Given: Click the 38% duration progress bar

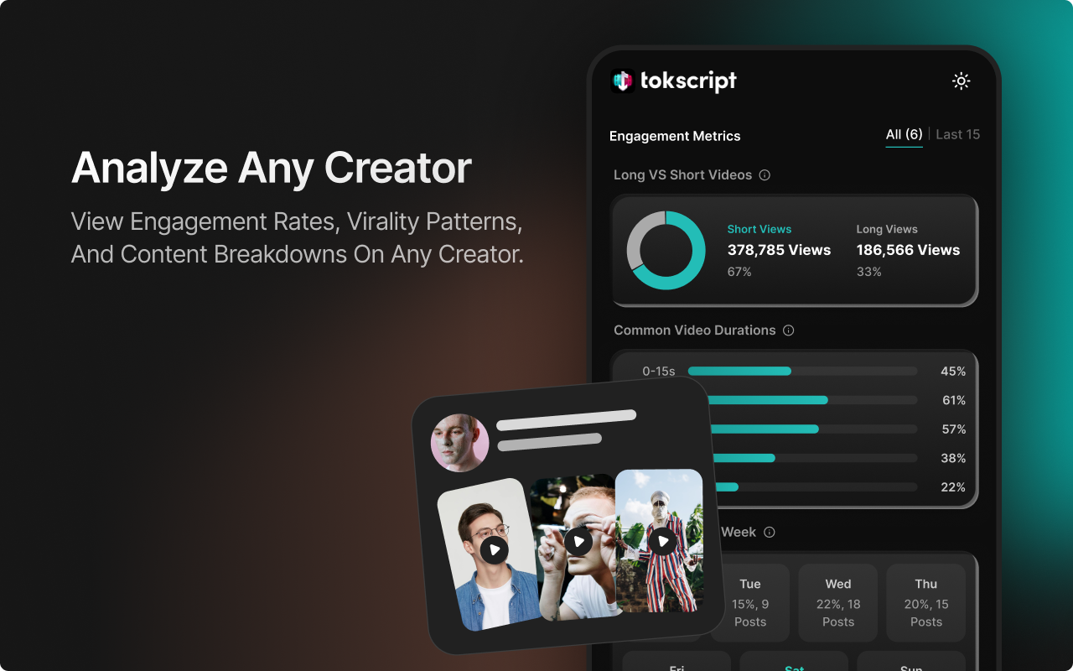Looking at the screenshot, I should pyautogui.click(x=814, y=458).
